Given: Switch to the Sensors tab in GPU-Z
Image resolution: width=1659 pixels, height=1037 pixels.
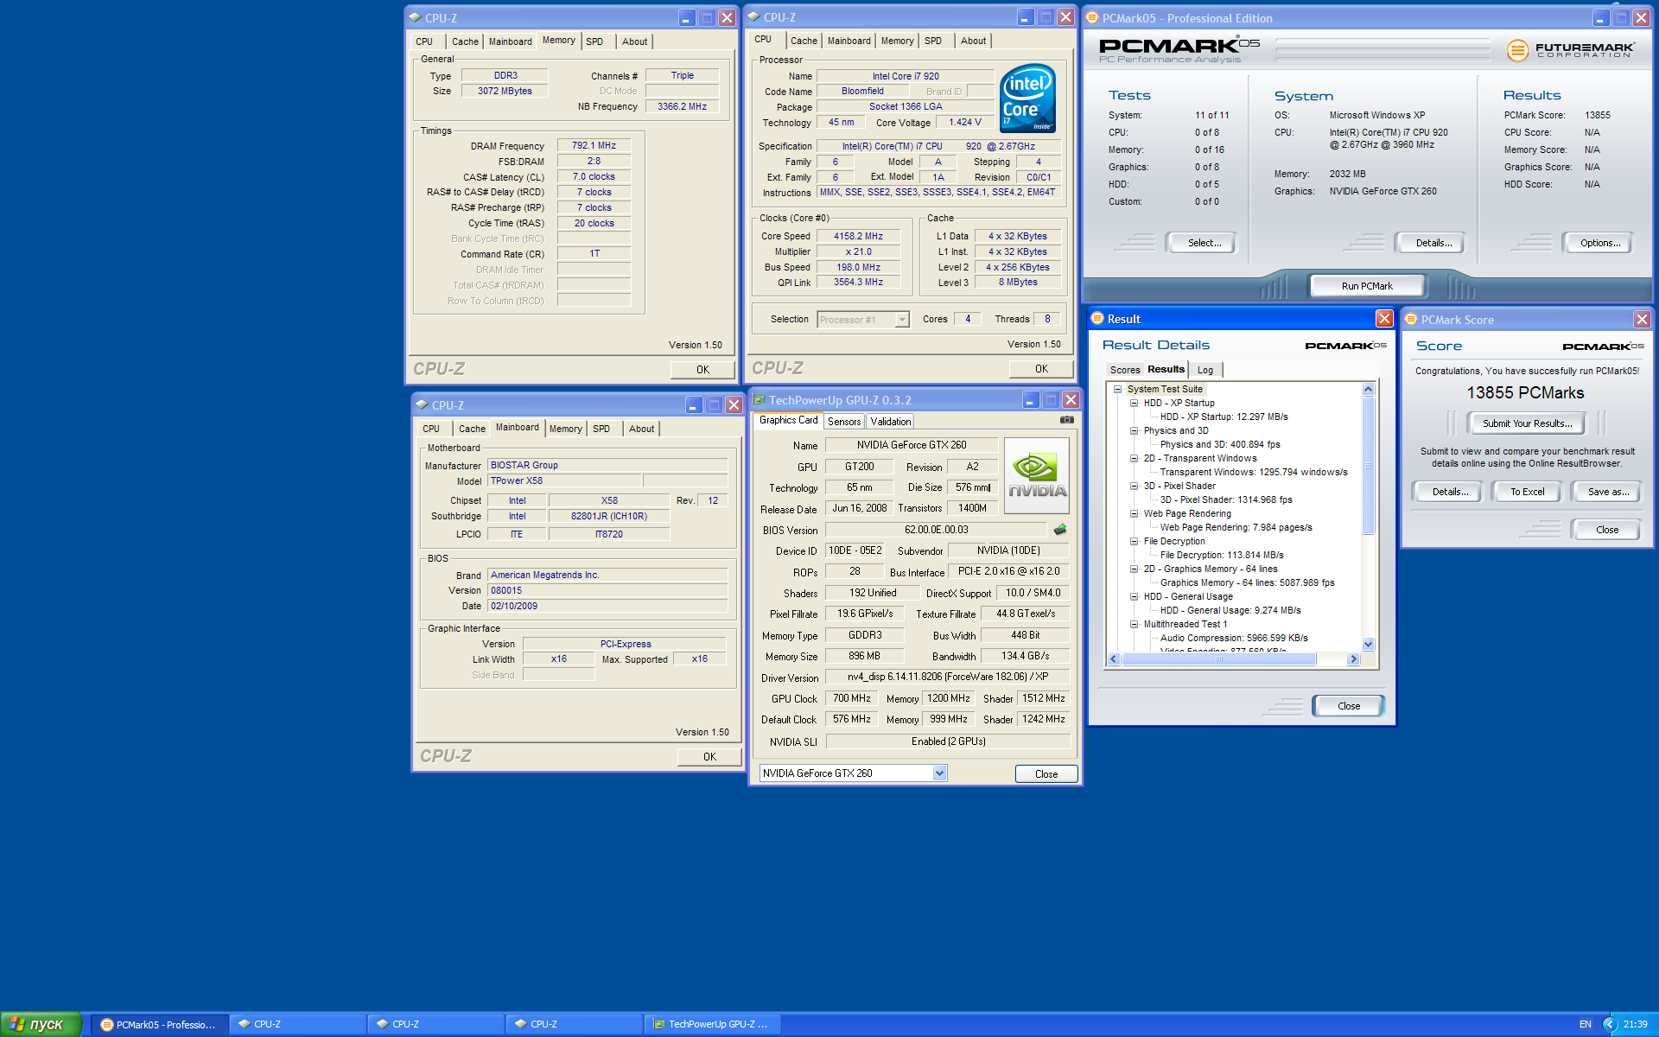Looking at the screenshot, I should [x=844, y=422].
